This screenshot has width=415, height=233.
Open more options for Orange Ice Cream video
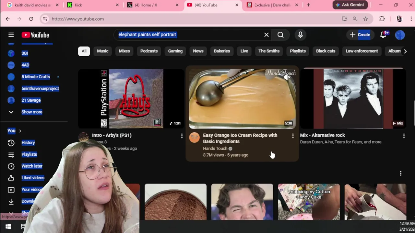(x=293, y=136)
